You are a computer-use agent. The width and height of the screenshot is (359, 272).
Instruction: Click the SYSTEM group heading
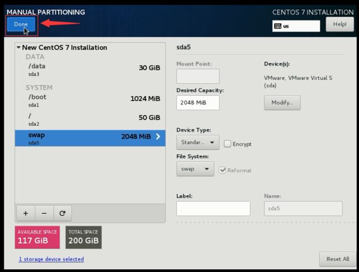click(x=39, y=87)
